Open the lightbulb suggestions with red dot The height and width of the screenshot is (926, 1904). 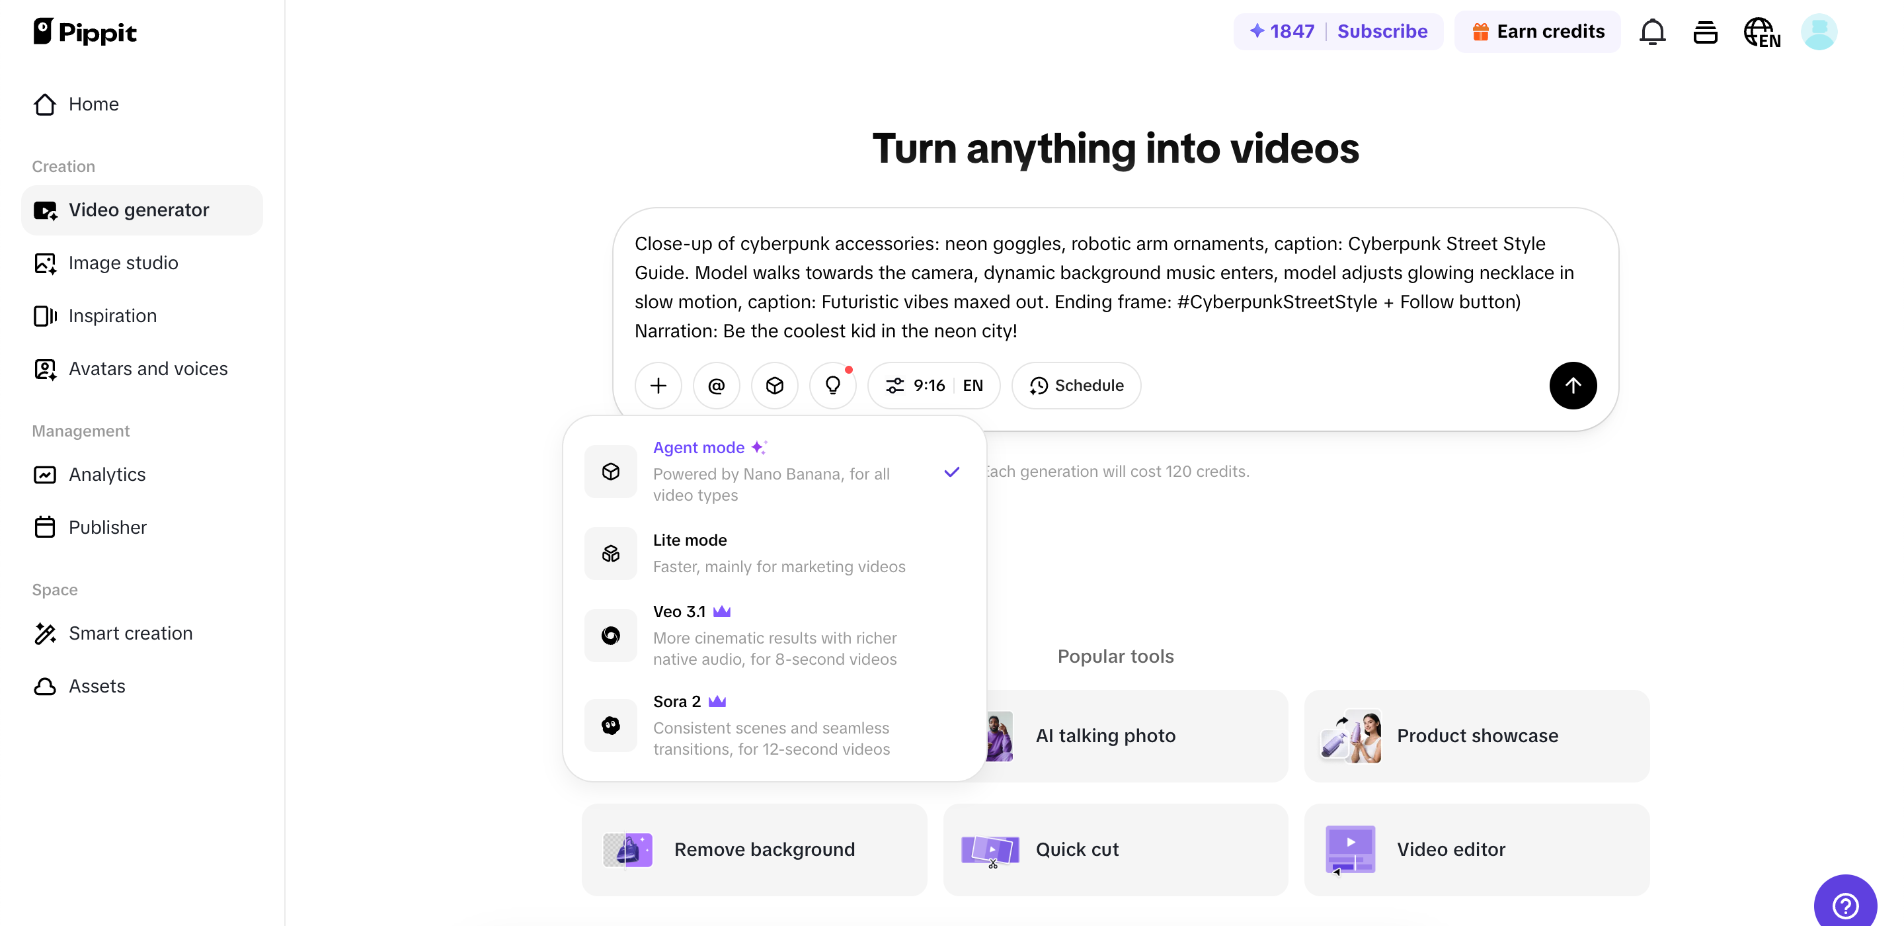pos(832,386)
